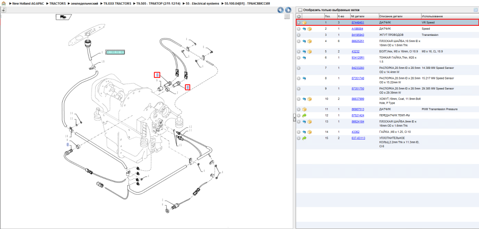479x229 pixels.
Task: Open part number 84233293 link
Action: pyautogui.click(x=357, y=68)
